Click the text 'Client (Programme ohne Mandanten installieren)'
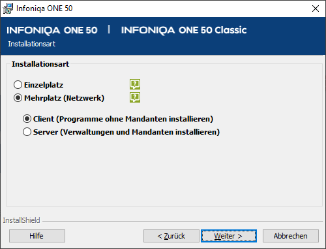Image resolution: width=326 pixels, height=249 pixels. pyautogui.click(x=123, y=119)
